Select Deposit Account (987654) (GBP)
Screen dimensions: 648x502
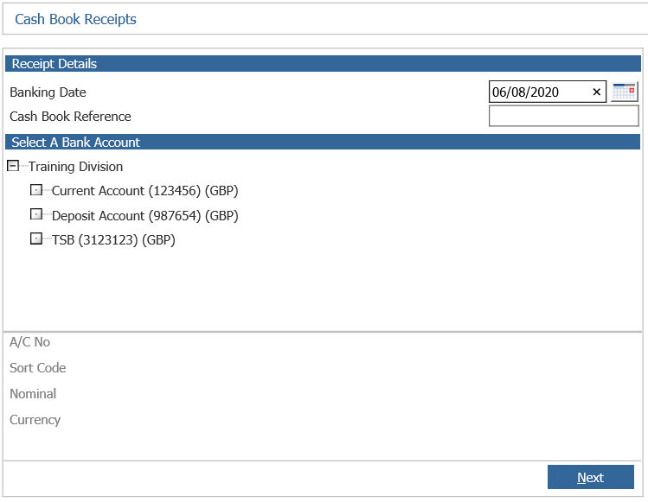pyautogui.click(x=145, y=215)
